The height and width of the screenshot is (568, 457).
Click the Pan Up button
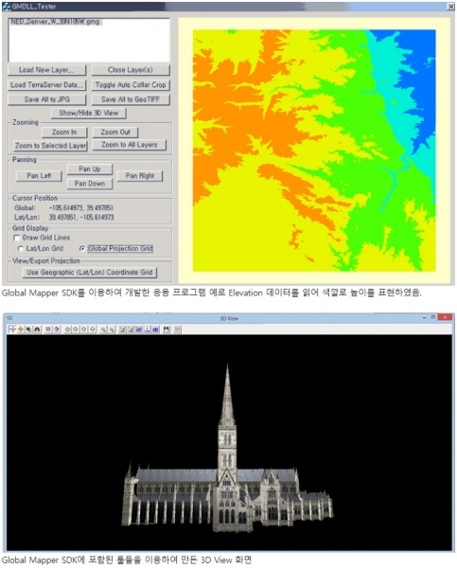pyautogui.click(x=90, y=169)
